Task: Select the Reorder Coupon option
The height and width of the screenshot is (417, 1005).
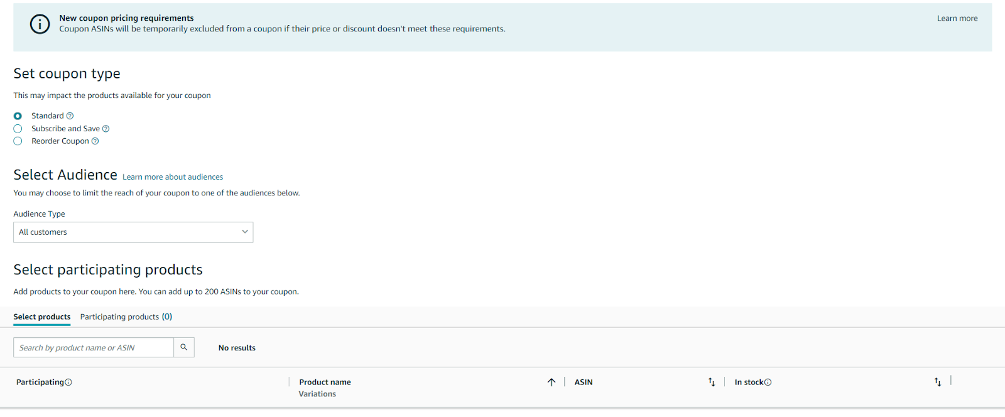Action: pos(17,141)
